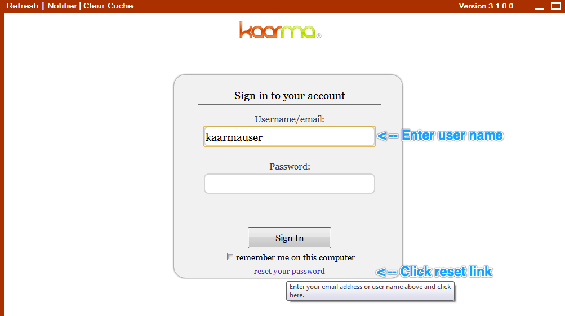565x316 pixels.
Task: Click the Sign In button
Action: (290, 238)
